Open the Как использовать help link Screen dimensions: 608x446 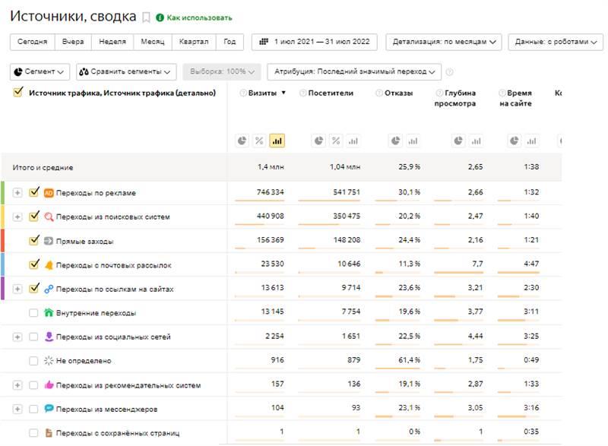199,17
